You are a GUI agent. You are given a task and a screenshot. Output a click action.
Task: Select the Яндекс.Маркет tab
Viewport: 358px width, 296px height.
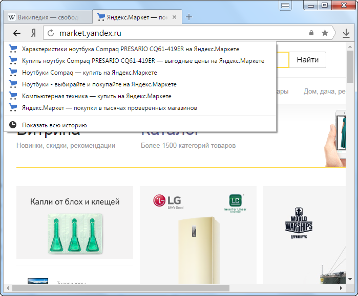137,17
